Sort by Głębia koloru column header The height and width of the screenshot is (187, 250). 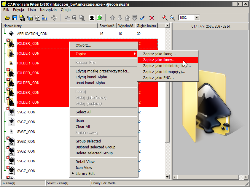tap(147, 26)
